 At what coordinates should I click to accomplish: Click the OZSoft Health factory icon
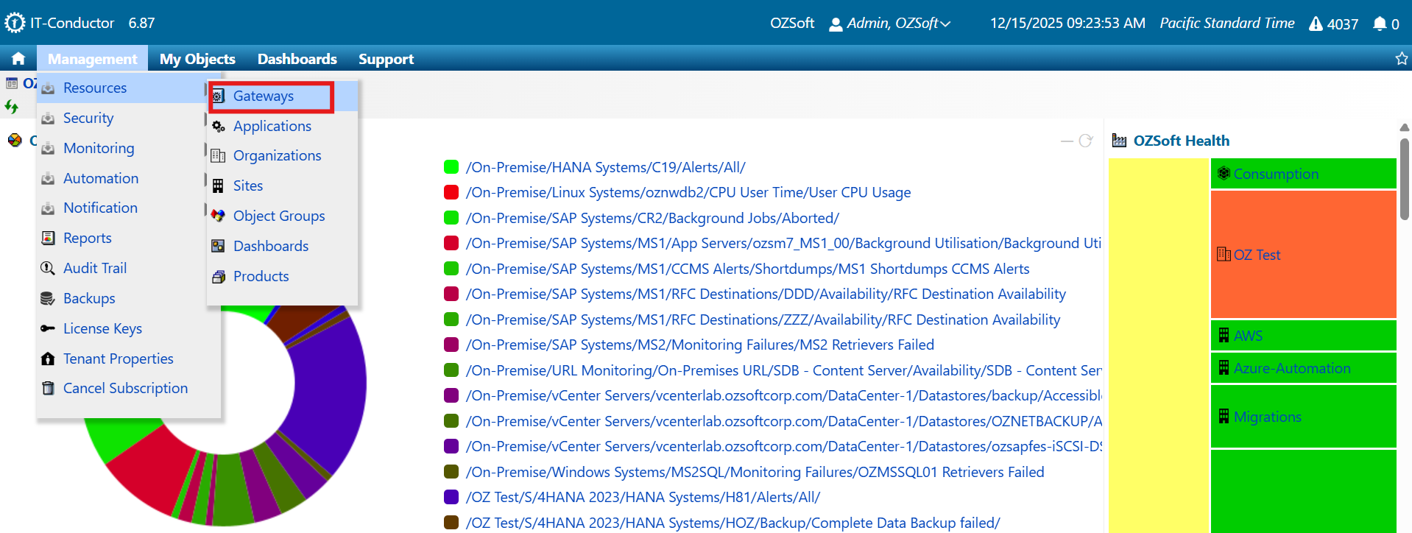1119,141
